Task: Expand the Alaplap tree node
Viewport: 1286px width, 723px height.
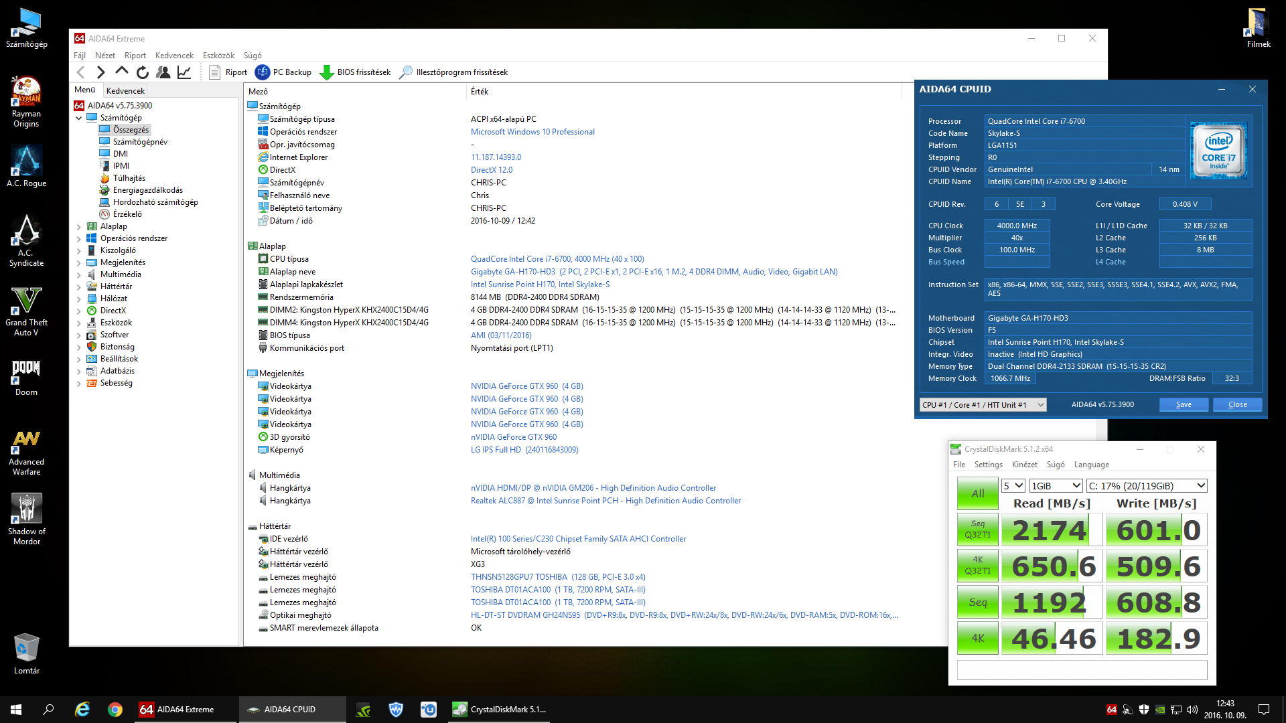Action: pyautogui.click(x=79, y=227)
